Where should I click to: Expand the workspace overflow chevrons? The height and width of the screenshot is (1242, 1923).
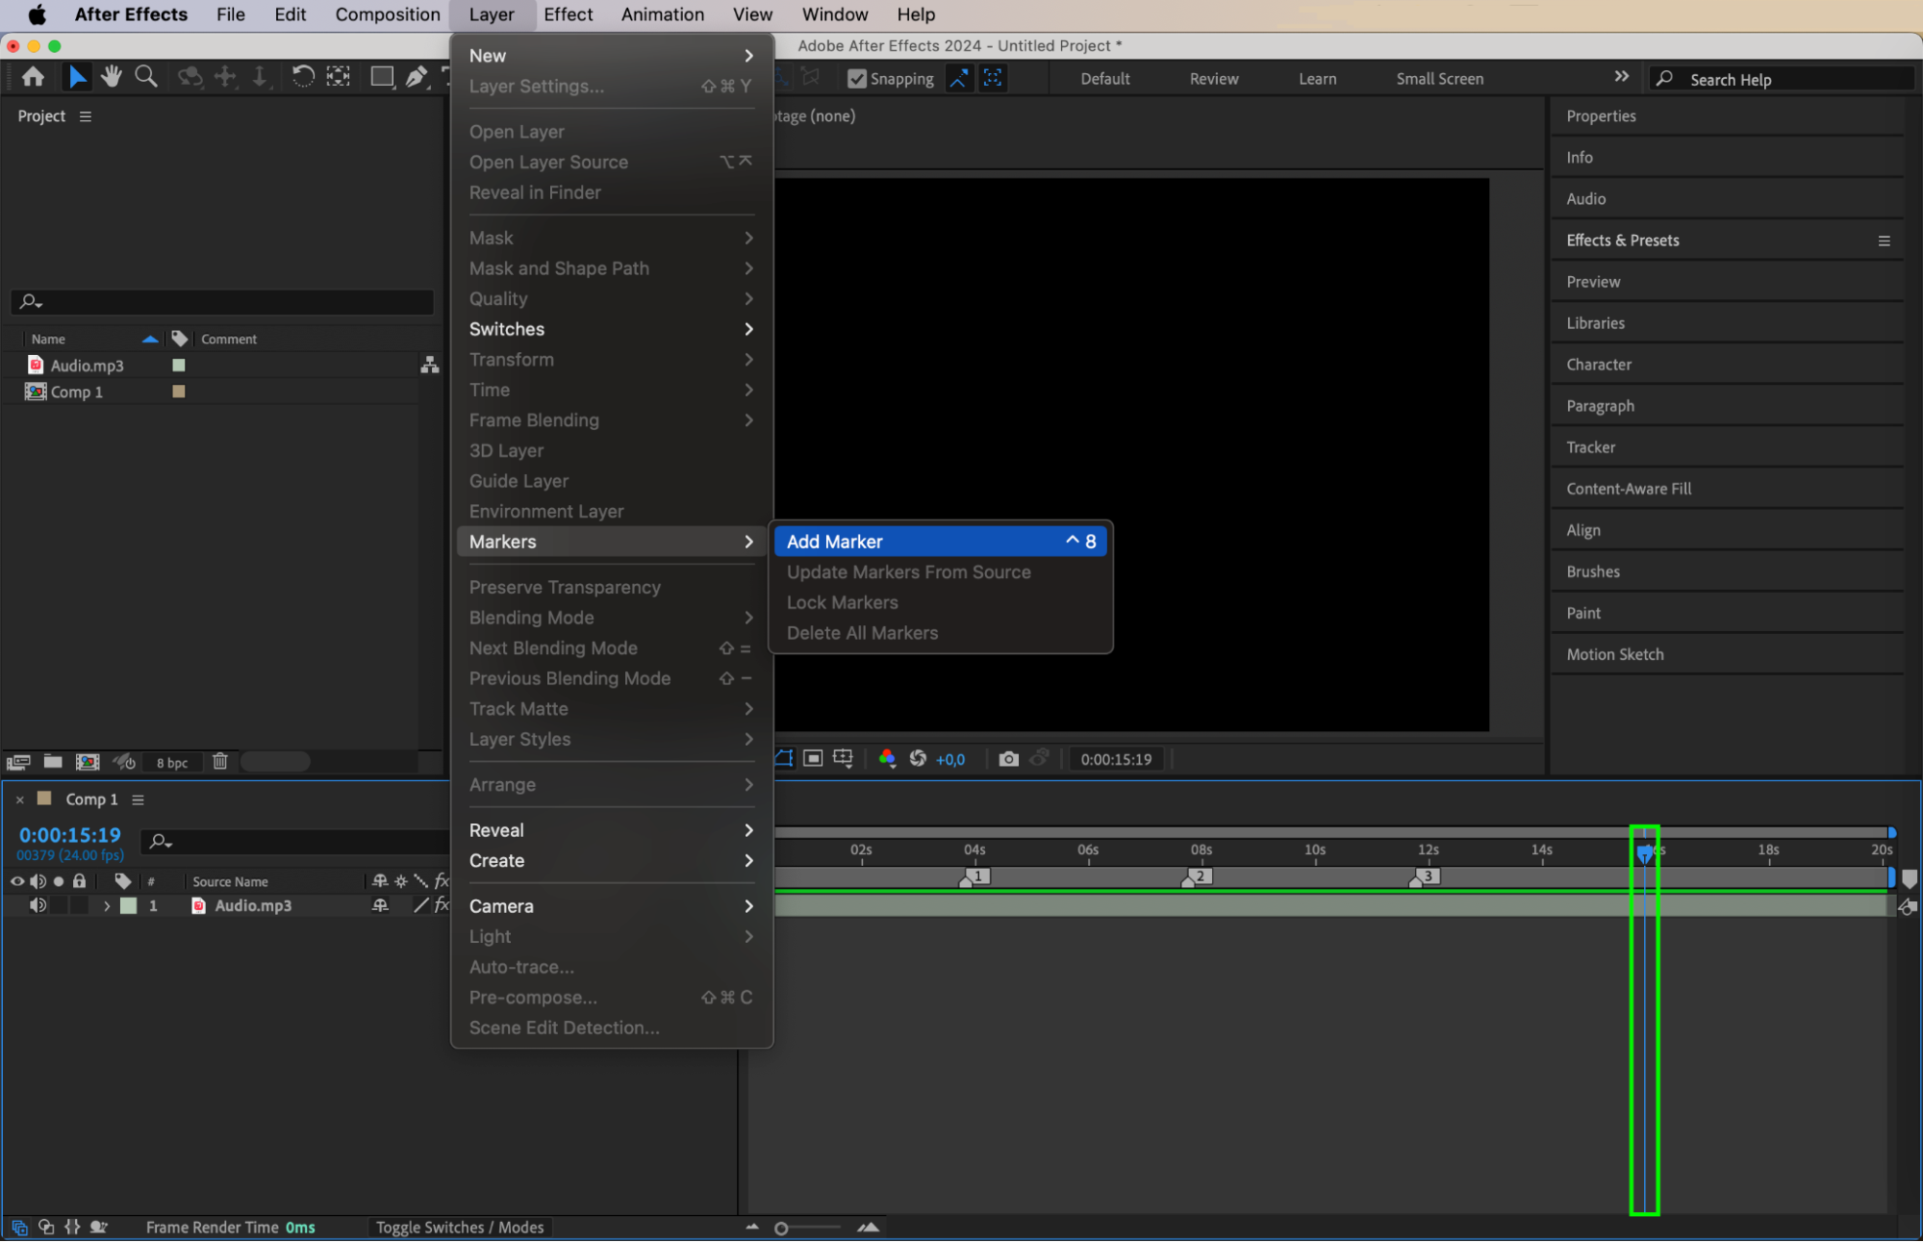coord(1622,77)
